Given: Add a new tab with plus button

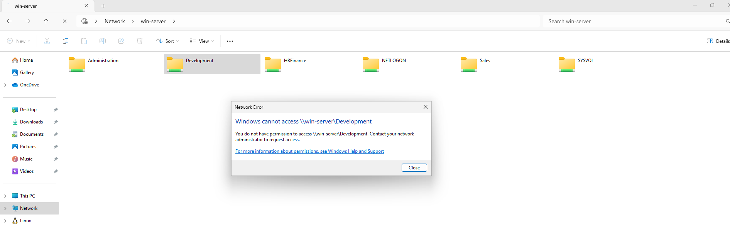Looking at the screenshot, I should click(103, 6).
